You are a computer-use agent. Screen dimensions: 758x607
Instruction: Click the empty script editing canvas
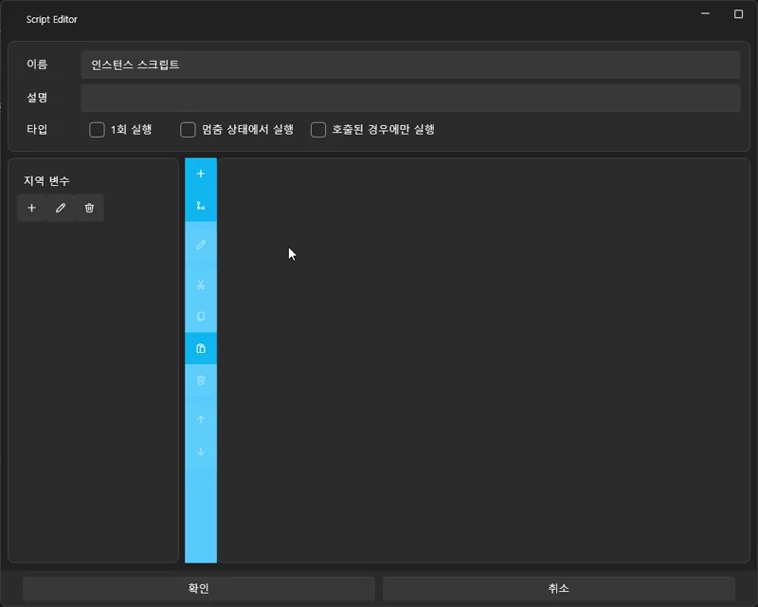click(x=474, y=360)
